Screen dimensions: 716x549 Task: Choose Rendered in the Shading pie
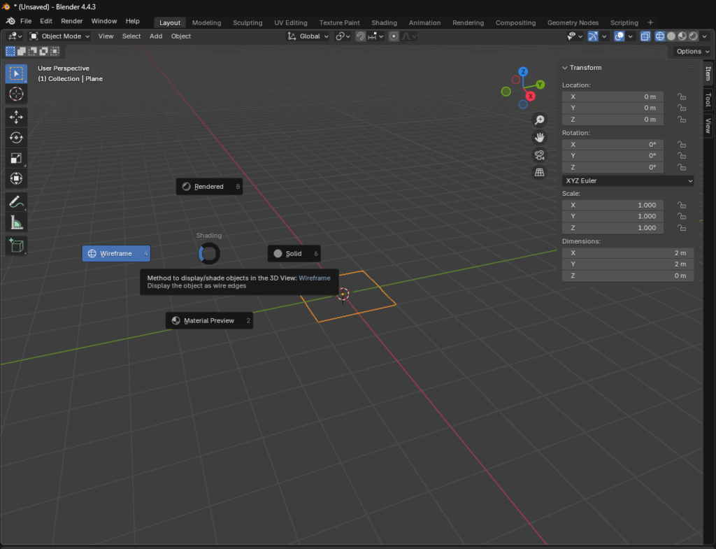click(x=209, y=186)
